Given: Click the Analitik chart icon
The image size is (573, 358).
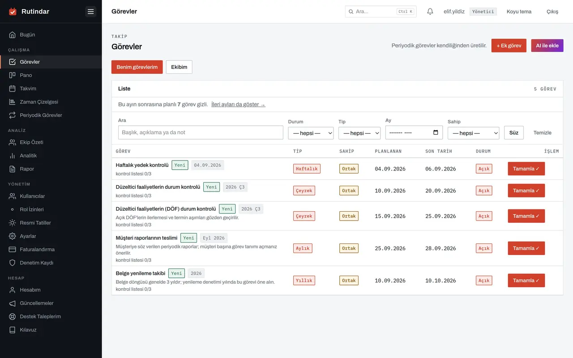Looking at the screenshot, I should click(x=13, y=156).
